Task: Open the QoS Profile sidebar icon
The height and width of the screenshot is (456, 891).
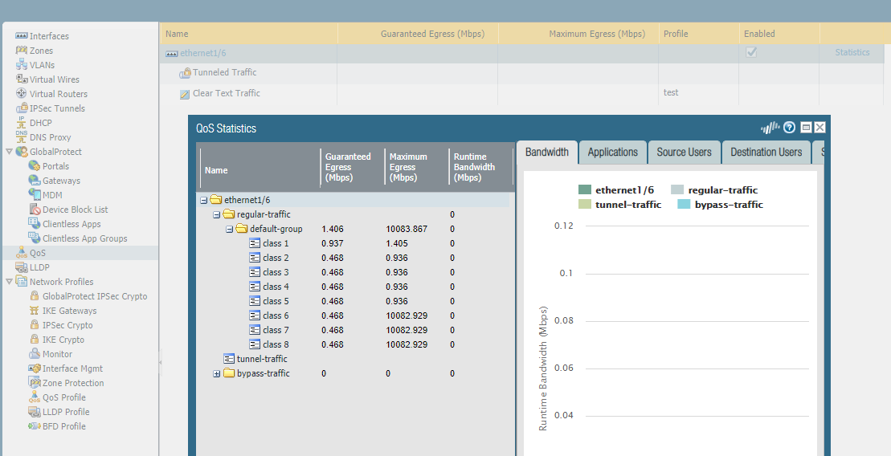Action: (x=35, y=397)
